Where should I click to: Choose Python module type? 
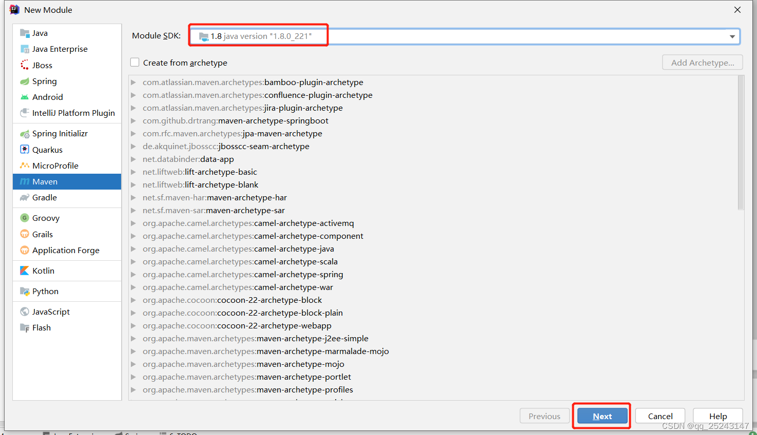click(x=67, y=291)
